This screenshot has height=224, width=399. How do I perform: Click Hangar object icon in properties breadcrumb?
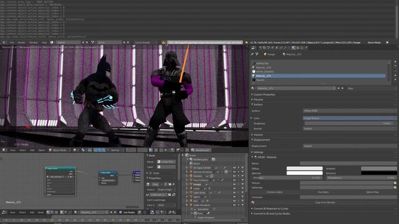pos(265,54)
